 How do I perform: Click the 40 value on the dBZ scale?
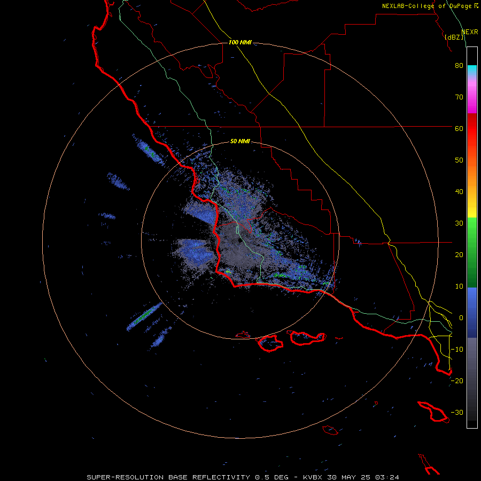pyautogui.click(x=459, y=192)
